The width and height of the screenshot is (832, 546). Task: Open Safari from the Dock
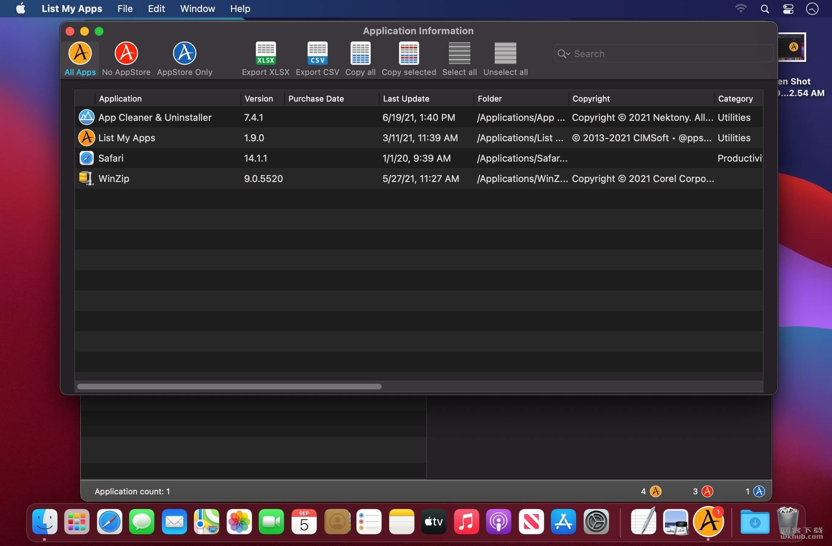tap(109, 522)
